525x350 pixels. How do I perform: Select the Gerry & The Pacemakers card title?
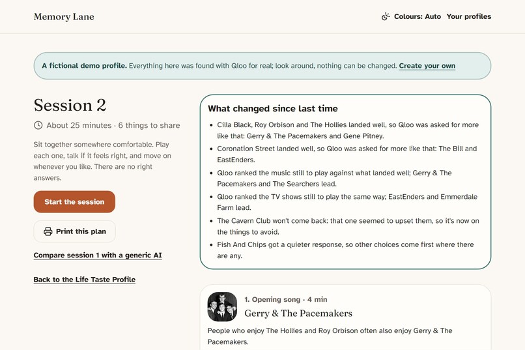pos(298,313)
